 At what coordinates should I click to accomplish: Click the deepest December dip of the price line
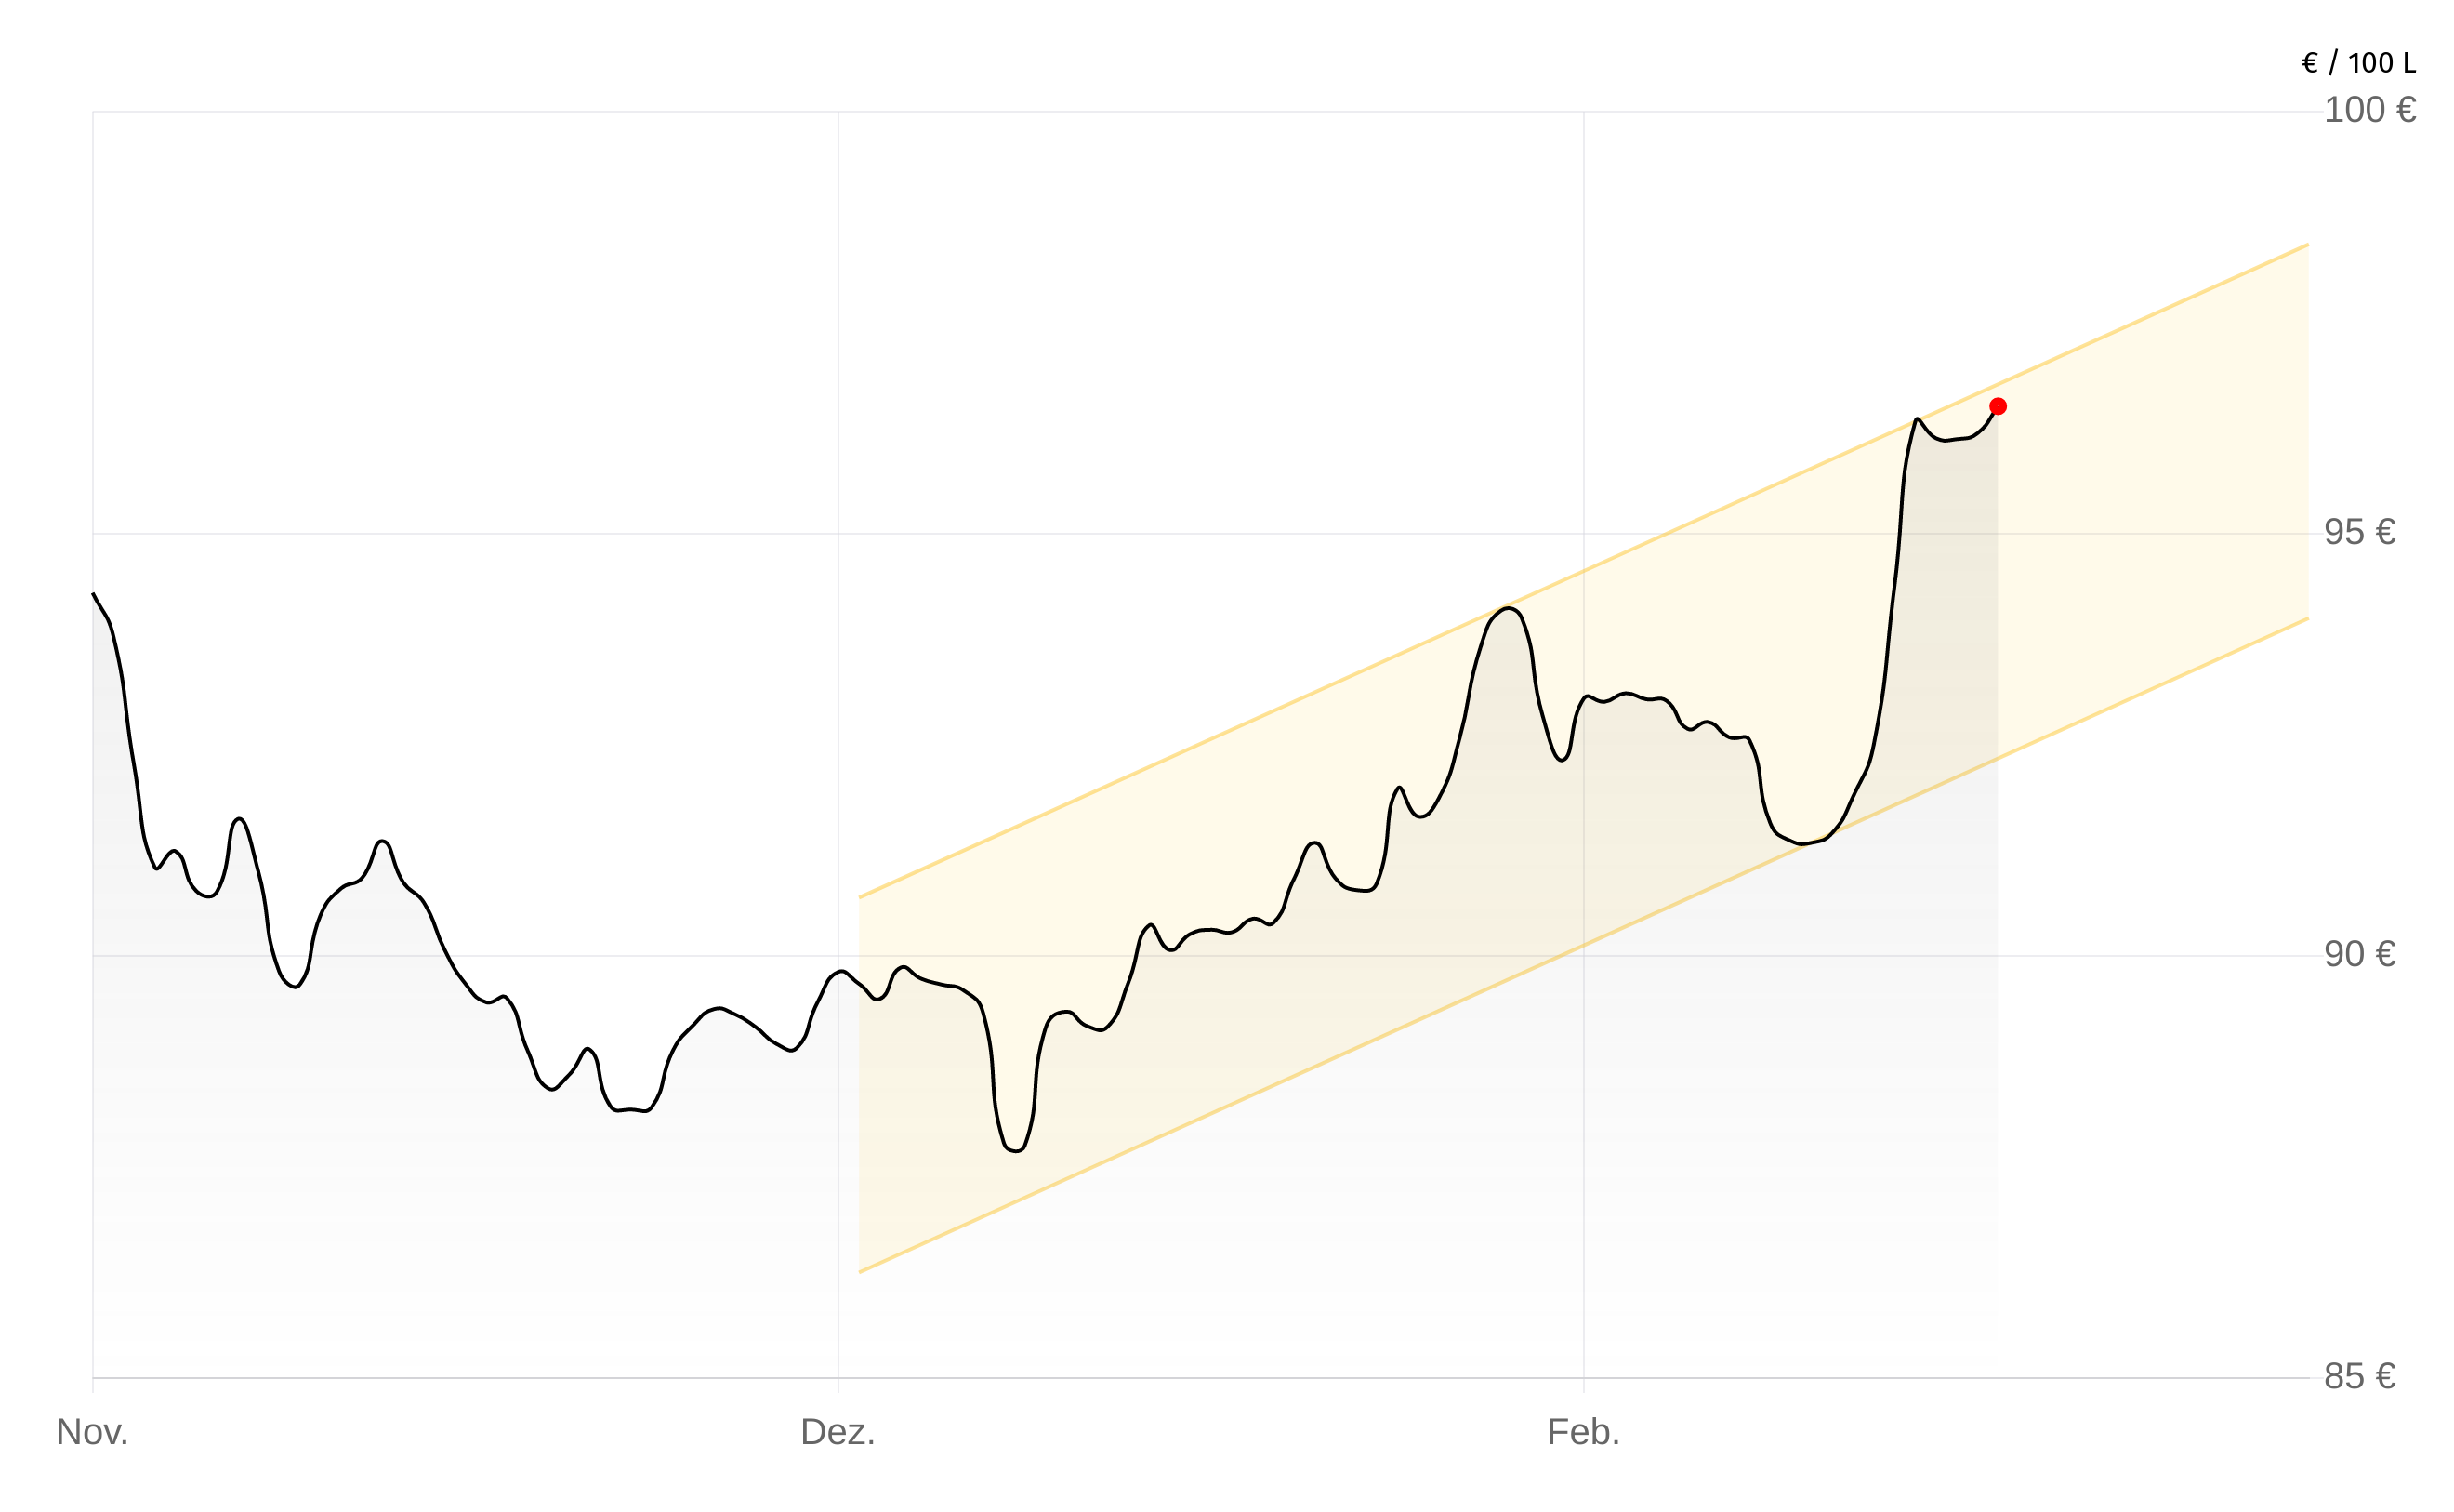[x=1013, y=1151]
